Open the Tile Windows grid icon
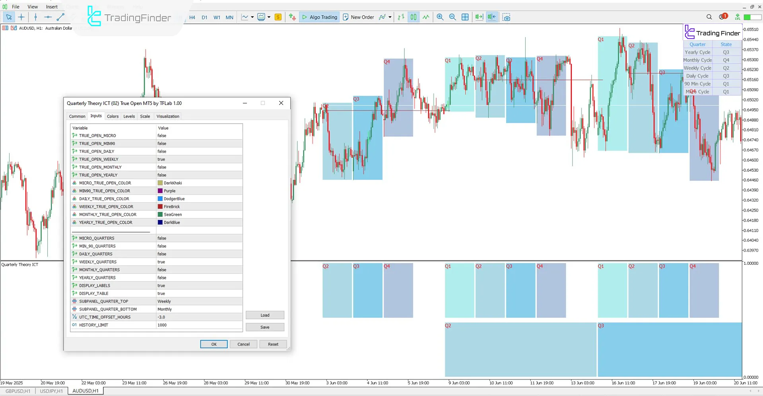The width and height of the screenshot is (763, 396). [x=465, y=17]
